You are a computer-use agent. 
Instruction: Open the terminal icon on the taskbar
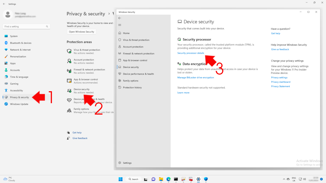pyautogui.click(x=176, y=179)
